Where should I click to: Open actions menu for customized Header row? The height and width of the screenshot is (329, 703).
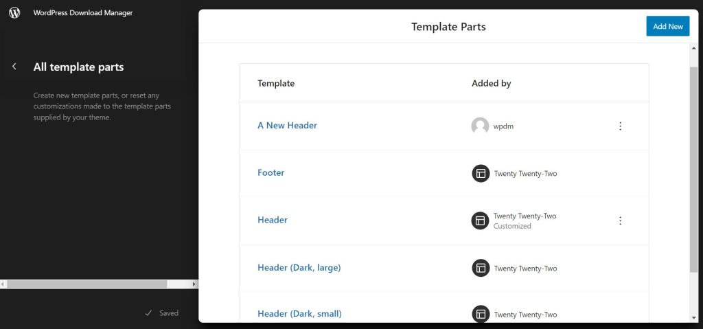point(620,220)
